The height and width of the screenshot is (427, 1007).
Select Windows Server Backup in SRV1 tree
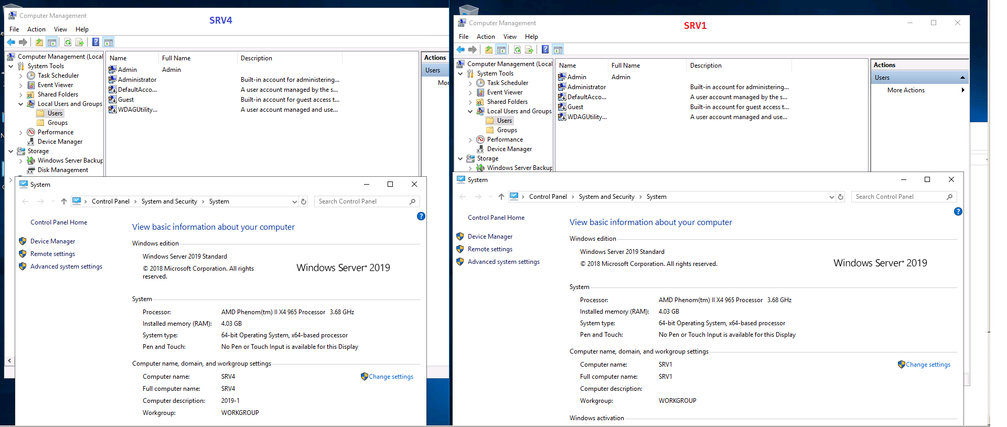(519, 168)
